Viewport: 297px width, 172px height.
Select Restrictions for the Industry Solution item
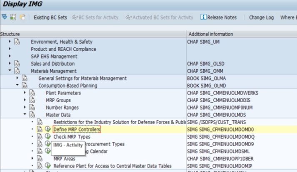coord(120,122)
